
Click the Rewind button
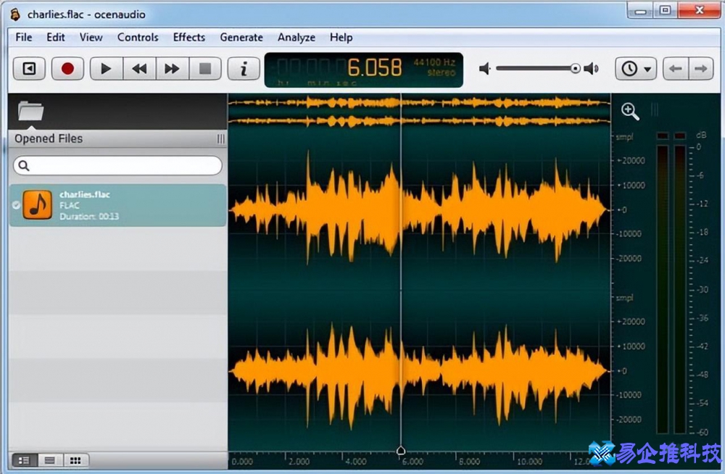[139, 69]
